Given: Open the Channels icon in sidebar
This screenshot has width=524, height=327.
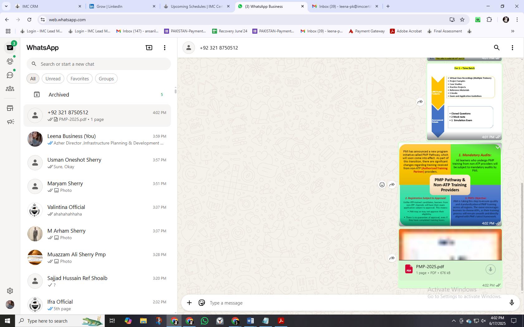Looking at the screenshot, I should click(x=10, y=75).
